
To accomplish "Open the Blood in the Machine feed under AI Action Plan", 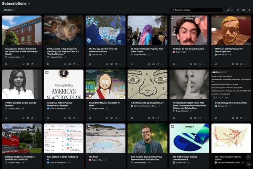I will pos(58,109).
